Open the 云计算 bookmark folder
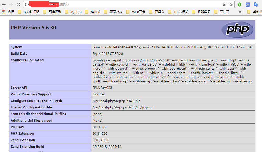This screenshot has width=262, height=152. click(222, 12)
